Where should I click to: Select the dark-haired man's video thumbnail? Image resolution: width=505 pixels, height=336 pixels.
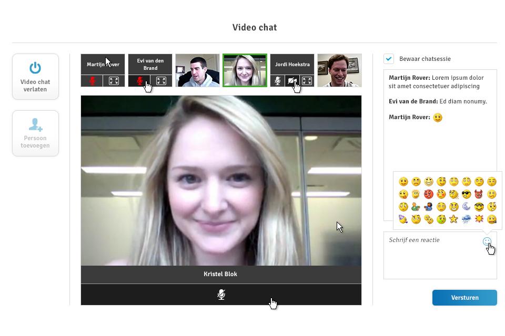click(x=197, y=70)
